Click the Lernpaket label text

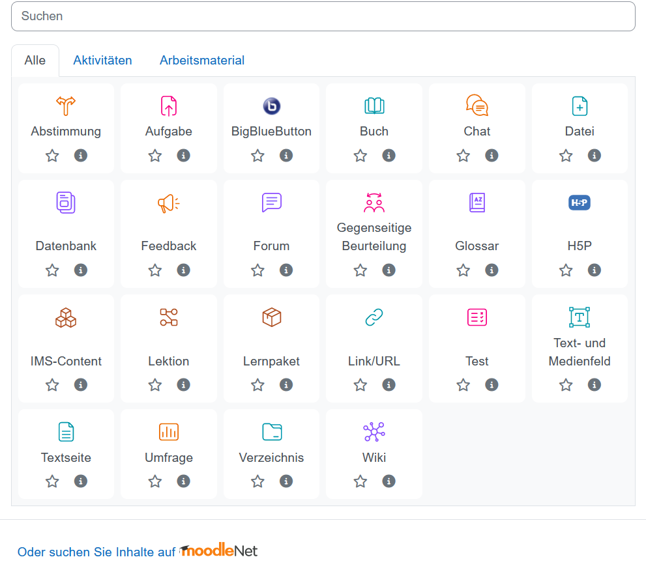(271, 361)
